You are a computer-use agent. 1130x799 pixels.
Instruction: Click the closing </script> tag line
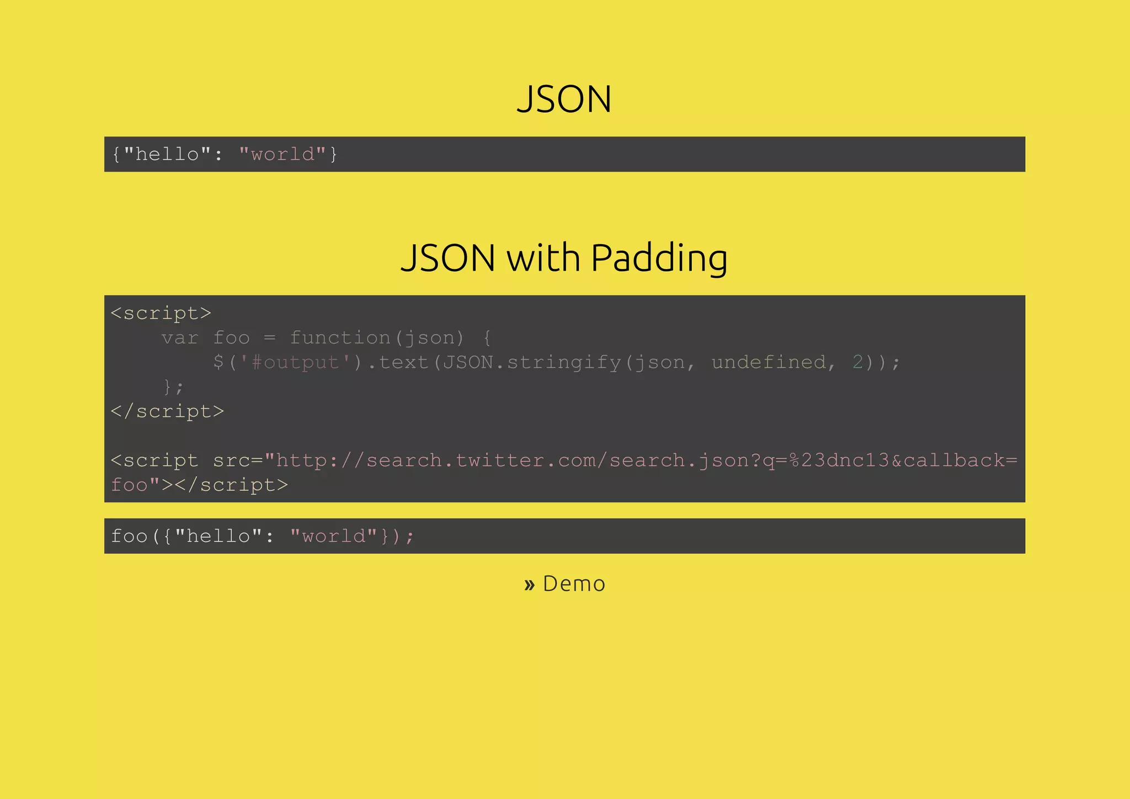point(167,411)
